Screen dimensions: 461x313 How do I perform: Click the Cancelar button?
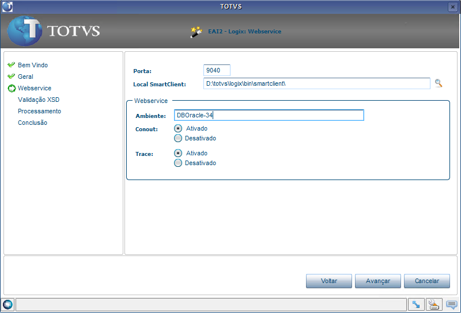click(427, 281)
